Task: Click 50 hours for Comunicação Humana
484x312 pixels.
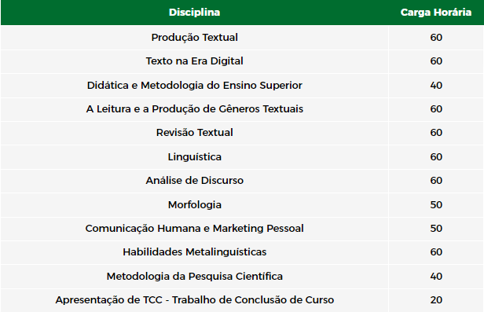Action: coord(436,229)
